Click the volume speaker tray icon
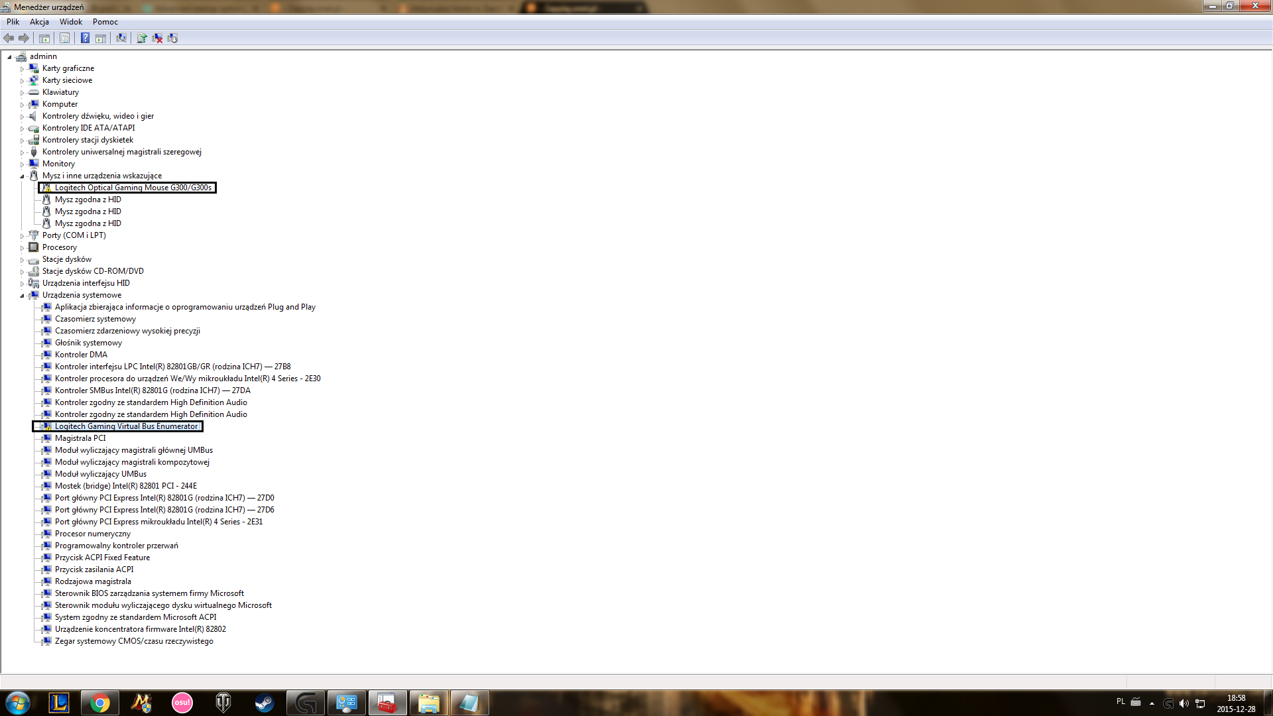This screenshot has height=716, width=1273. pos(1183,703)
